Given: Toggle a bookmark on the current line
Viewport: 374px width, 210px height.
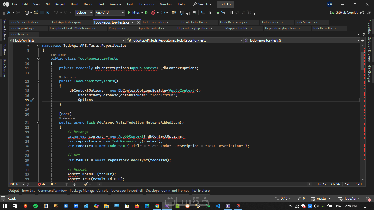Looking at the screenshot, I should pyautogui.click(x=231, y=13).
